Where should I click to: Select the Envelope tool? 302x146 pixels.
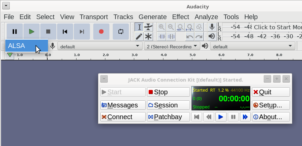pos(148,27)
